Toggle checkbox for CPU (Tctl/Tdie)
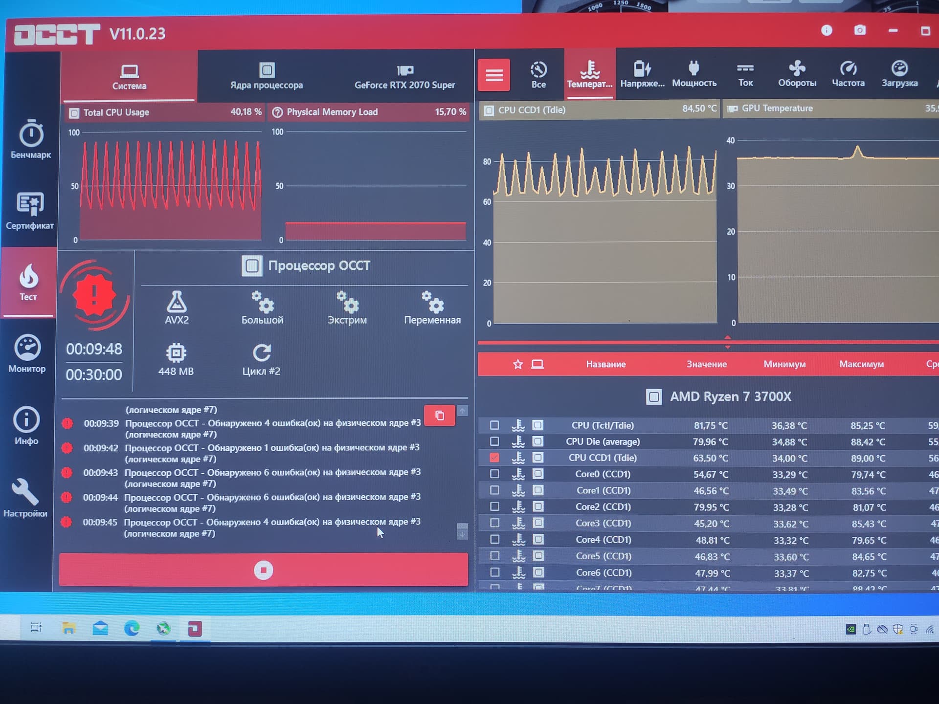 [x=494, y=425]
